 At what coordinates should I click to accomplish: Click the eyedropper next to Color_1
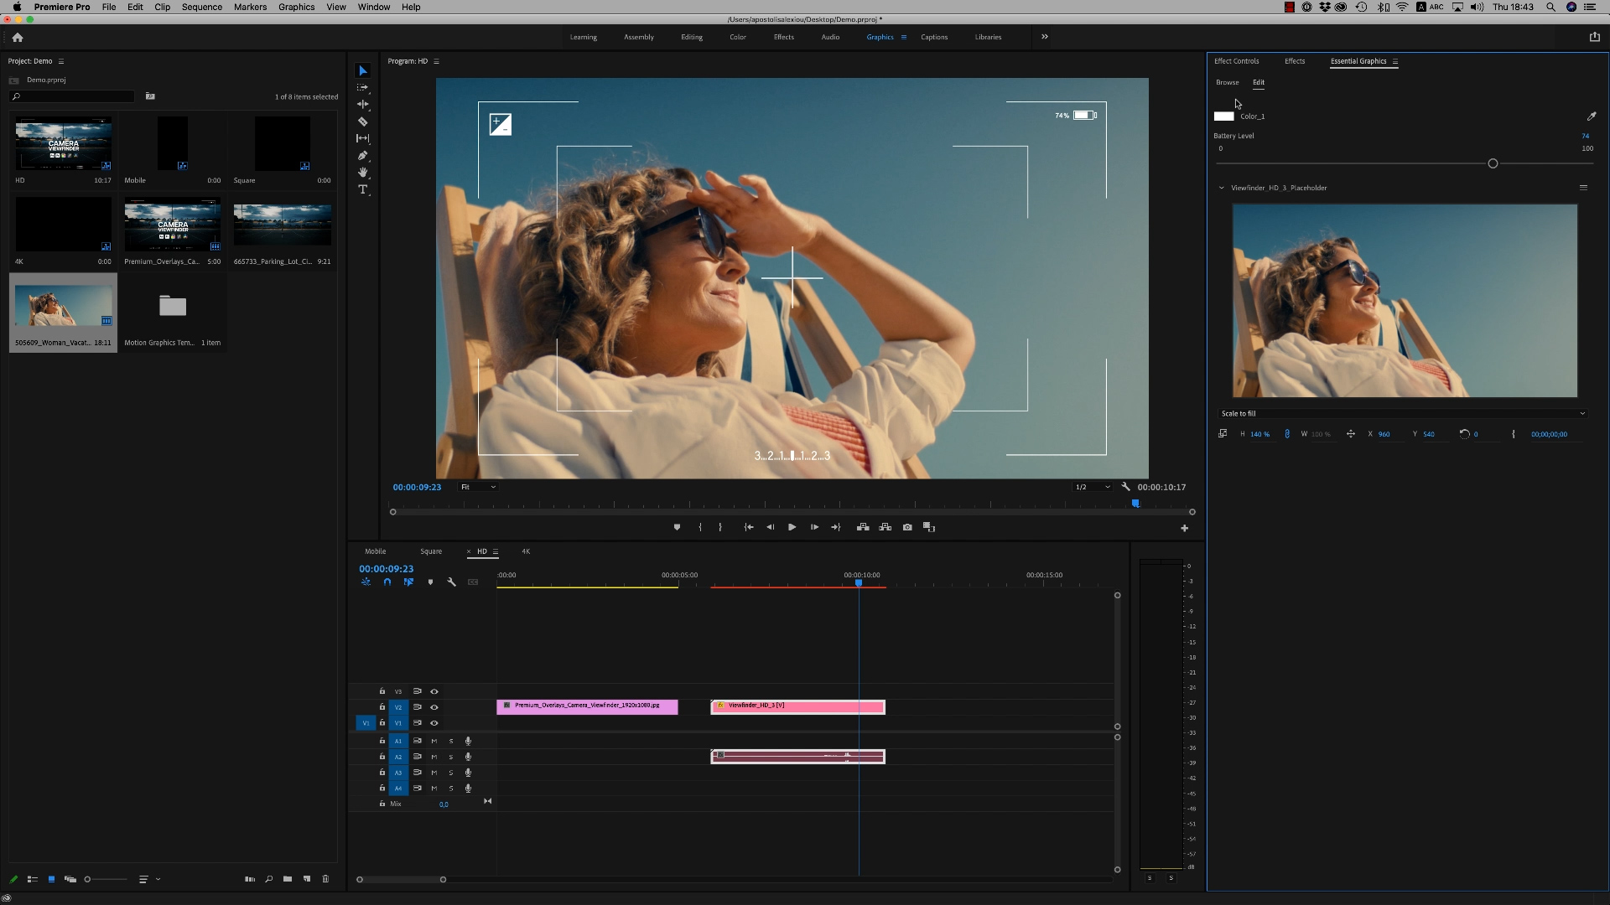click(1591, 116)
